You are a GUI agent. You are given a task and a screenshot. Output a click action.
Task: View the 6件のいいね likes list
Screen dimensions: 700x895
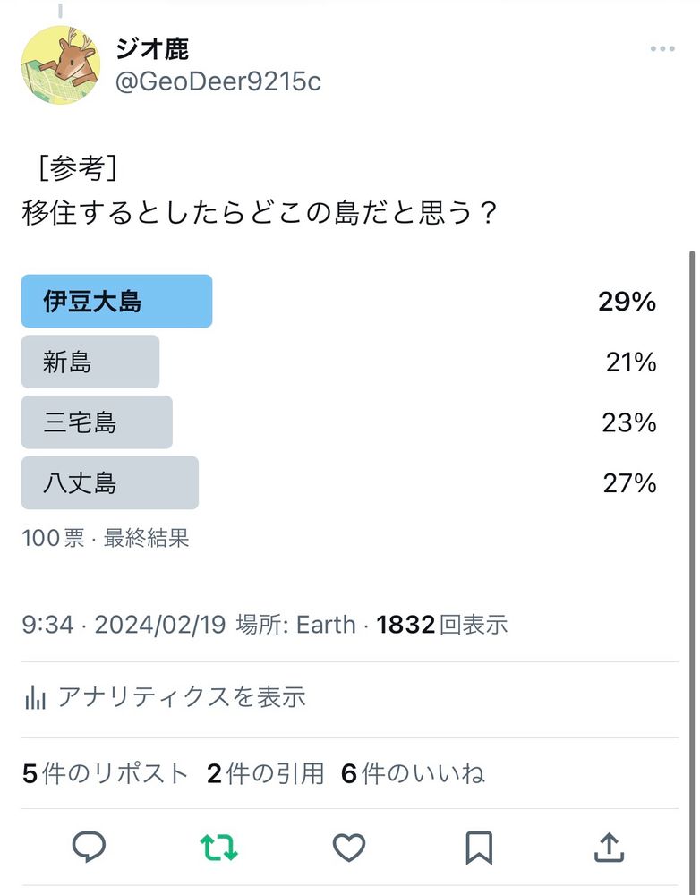(413, 774)
